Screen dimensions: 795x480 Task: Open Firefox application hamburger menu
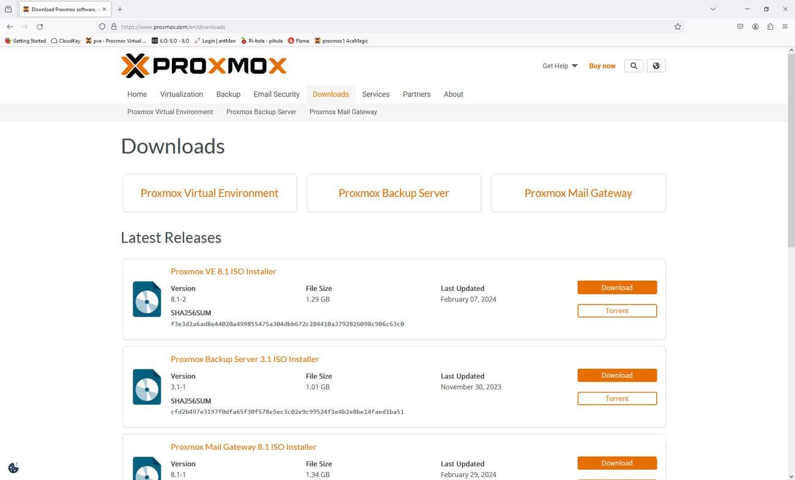[785, 27]
